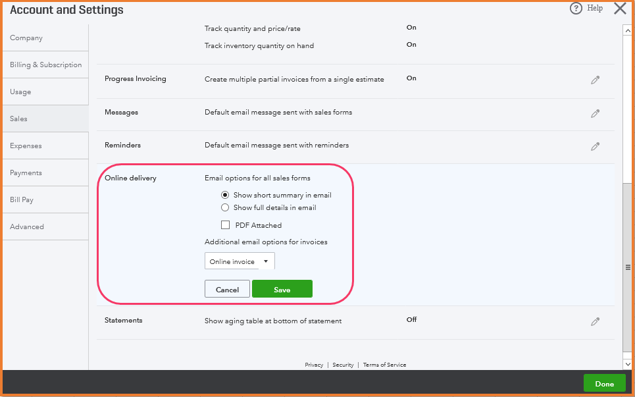Edit Reminders using the pencil icon
This screenshot has height=397, width=635.
[595, 146]
